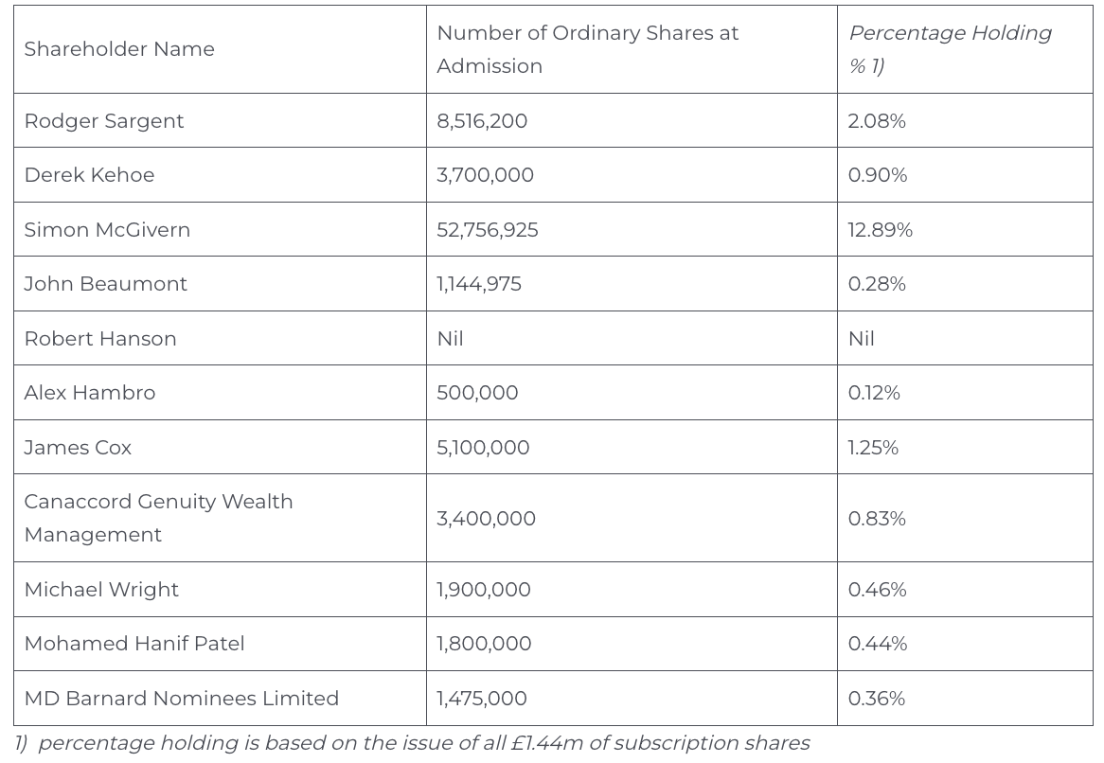The height and width of the screenshot is (763, 1104).
Task: Click the footnote about subscription shares
Action: click(x=412, y=743)
